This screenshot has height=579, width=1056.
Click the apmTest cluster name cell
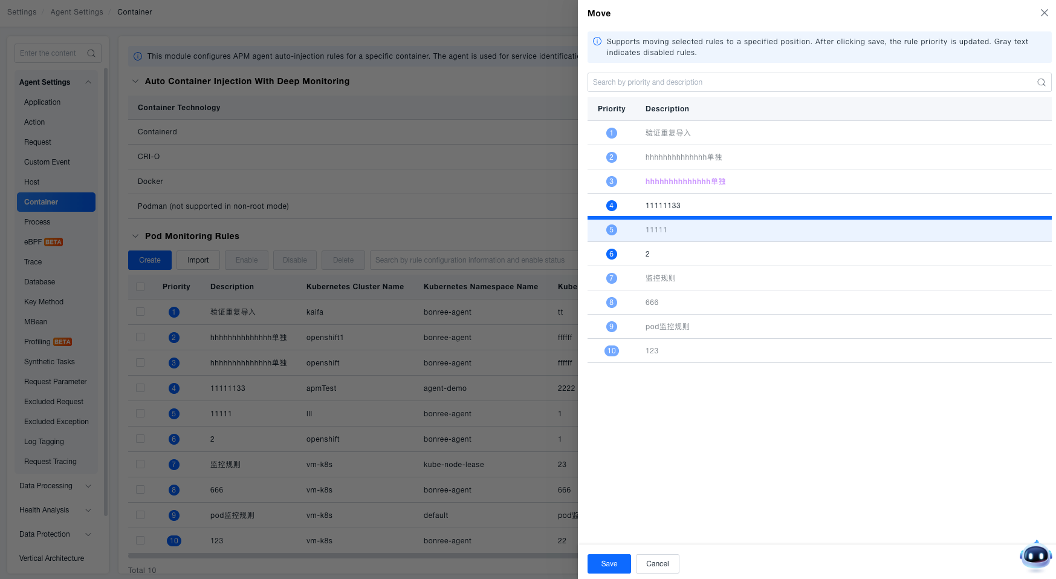[x=322, y=388]
